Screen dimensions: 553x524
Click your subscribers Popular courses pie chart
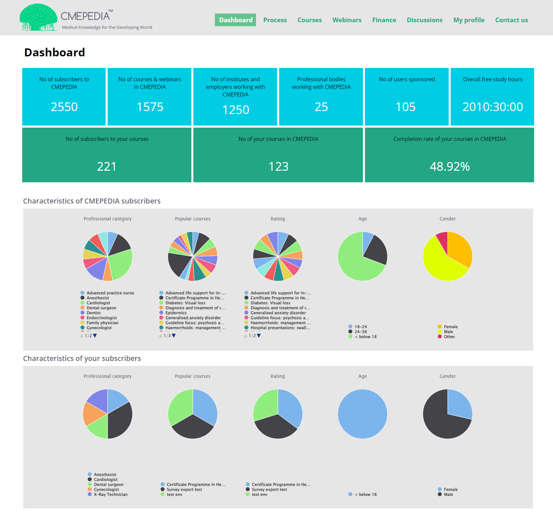(193, 414)
